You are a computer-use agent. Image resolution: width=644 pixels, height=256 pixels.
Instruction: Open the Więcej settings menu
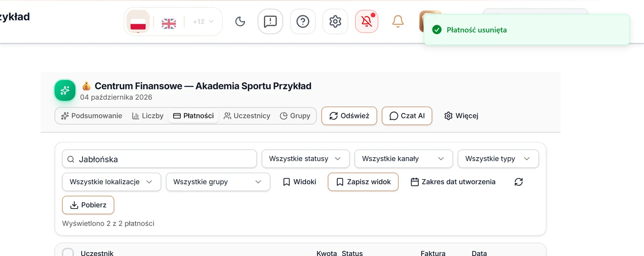pyautogui.click(x=461, y=116)
